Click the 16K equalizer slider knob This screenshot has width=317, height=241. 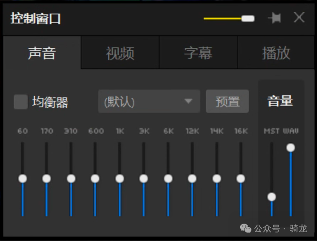point(241,179)
